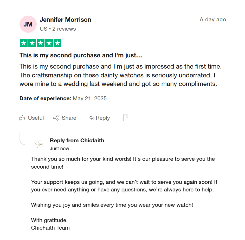The image size is (245, 240).
Task: Click the '2 reviews' count text
Action: click(x=64, y=29)
